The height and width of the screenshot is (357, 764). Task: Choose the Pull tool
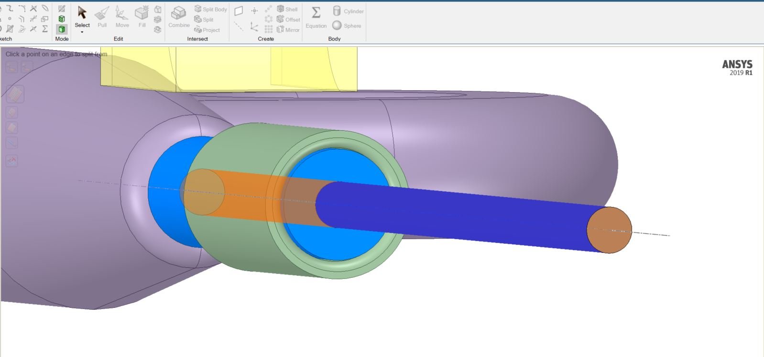click(x=102, y=17)
